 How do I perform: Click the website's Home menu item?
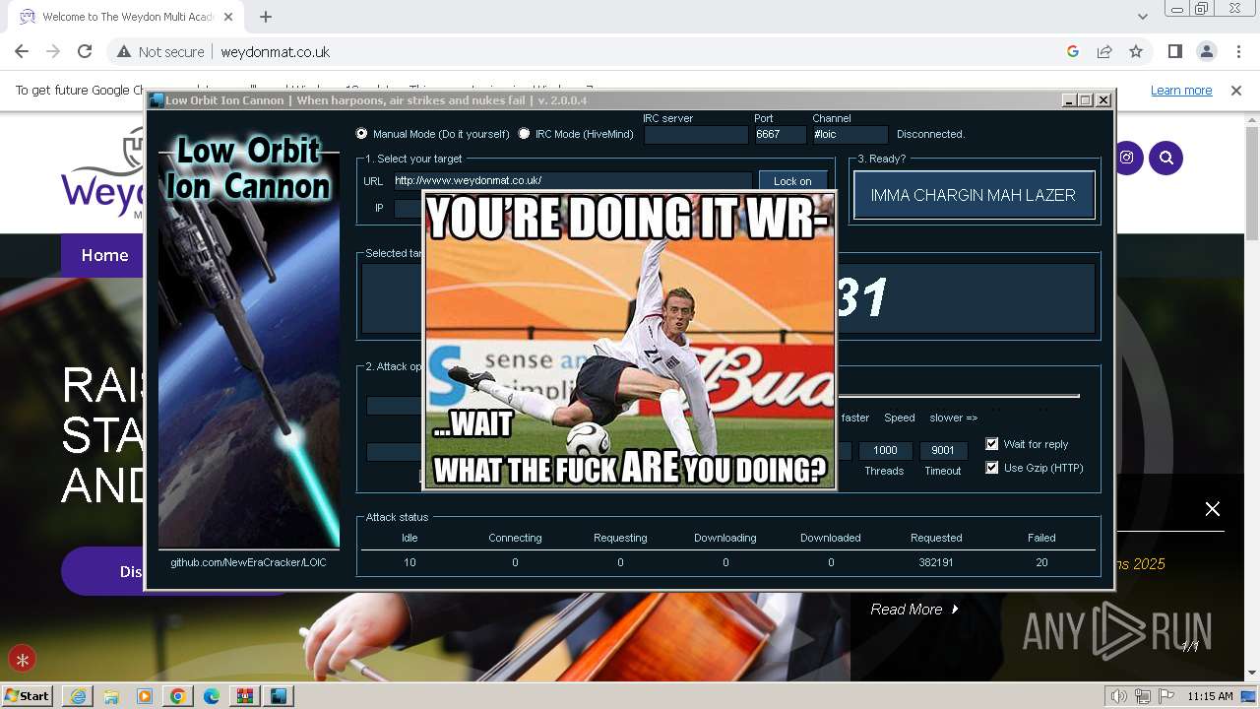pos(104,255)
